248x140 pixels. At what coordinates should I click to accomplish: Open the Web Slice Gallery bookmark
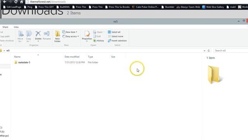click(213, 7)
